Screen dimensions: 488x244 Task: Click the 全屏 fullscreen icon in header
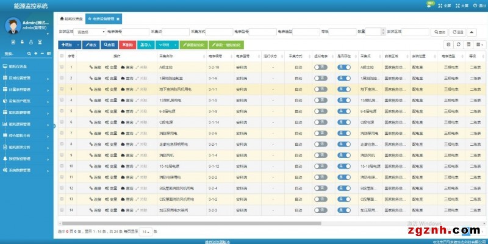tap(442, 5)
